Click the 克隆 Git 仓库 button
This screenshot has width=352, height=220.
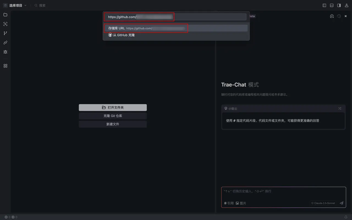(x=113, y=116)
